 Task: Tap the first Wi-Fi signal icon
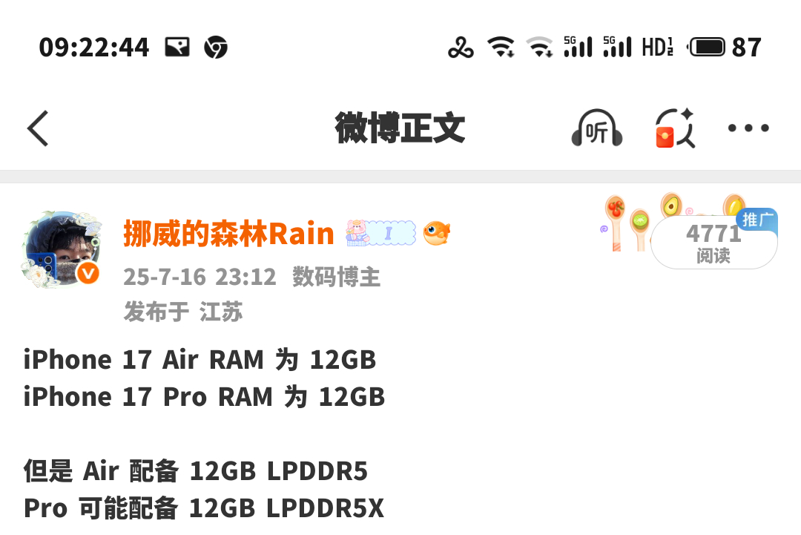pyautogui.click(x=501, y=47)
